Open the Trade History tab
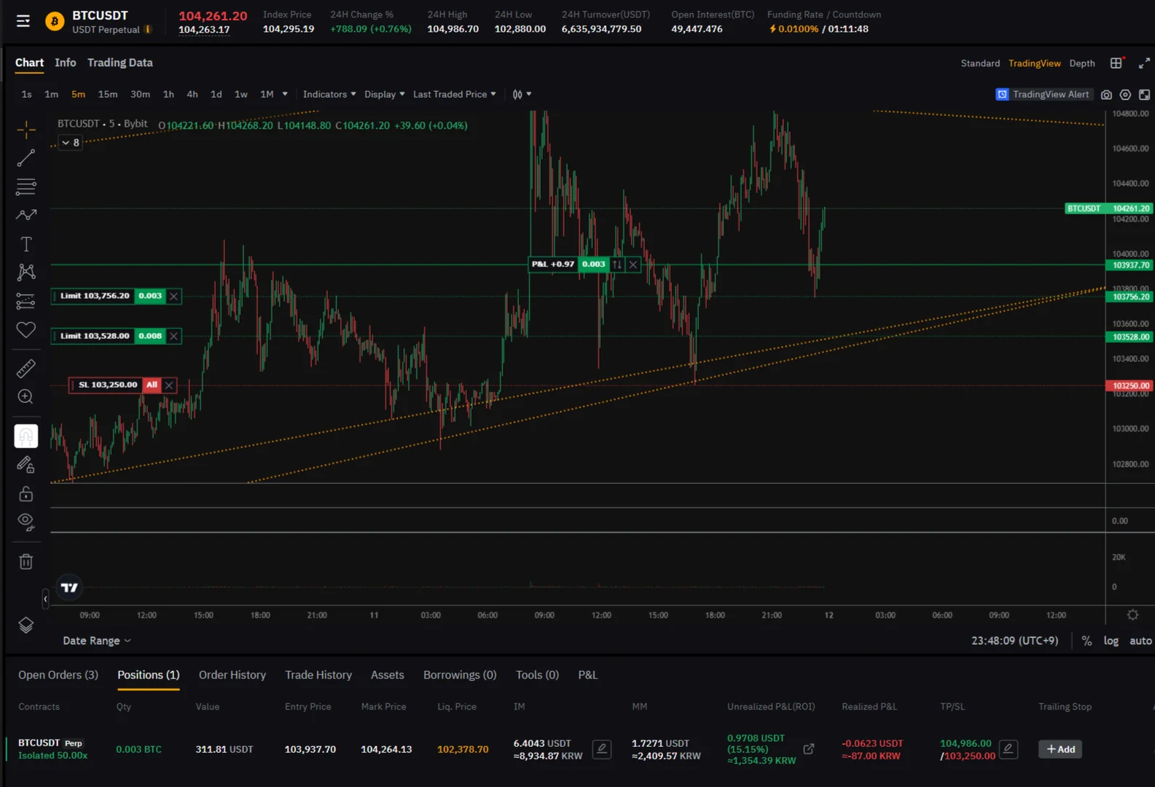The height and width of the screenshot is (787, 1155). pos(318,675)
